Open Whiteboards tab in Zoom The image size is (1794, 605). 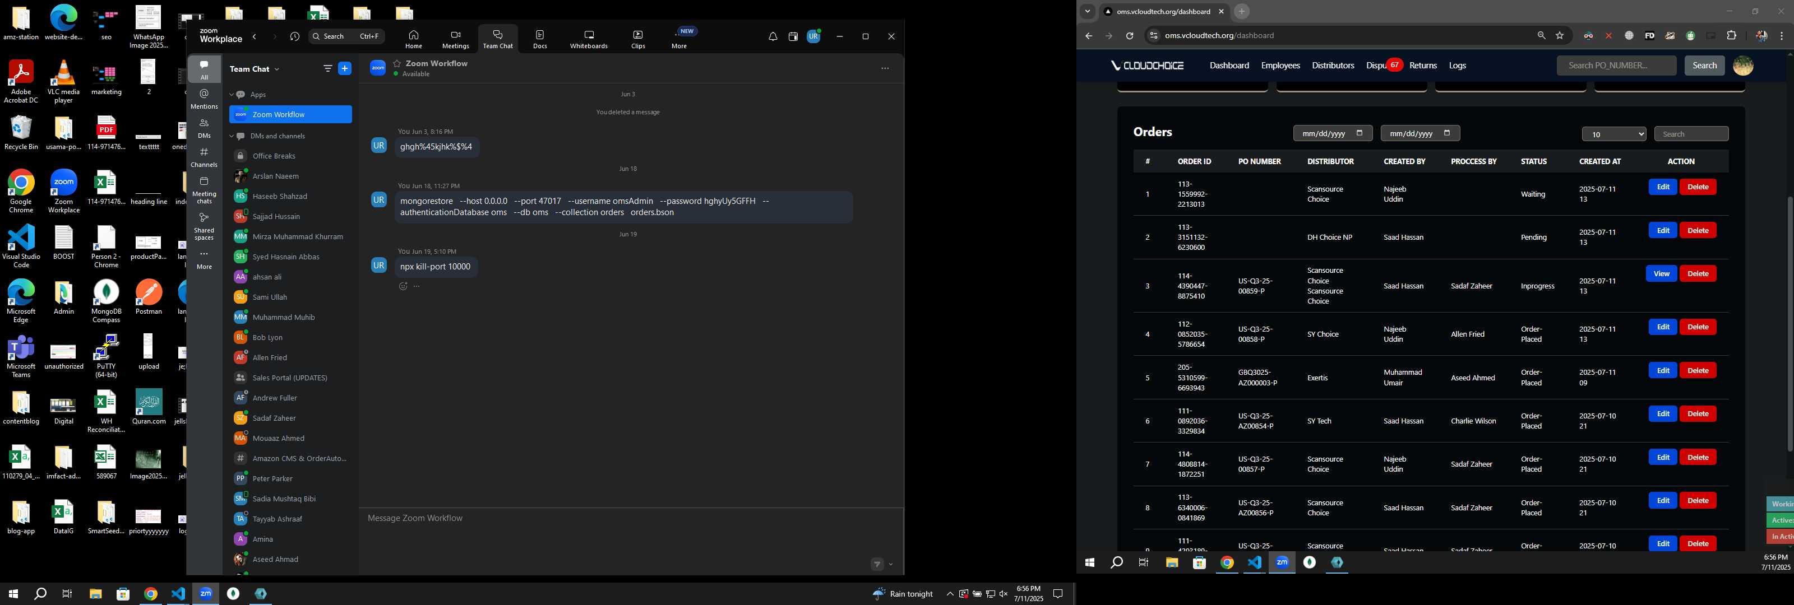589,39
